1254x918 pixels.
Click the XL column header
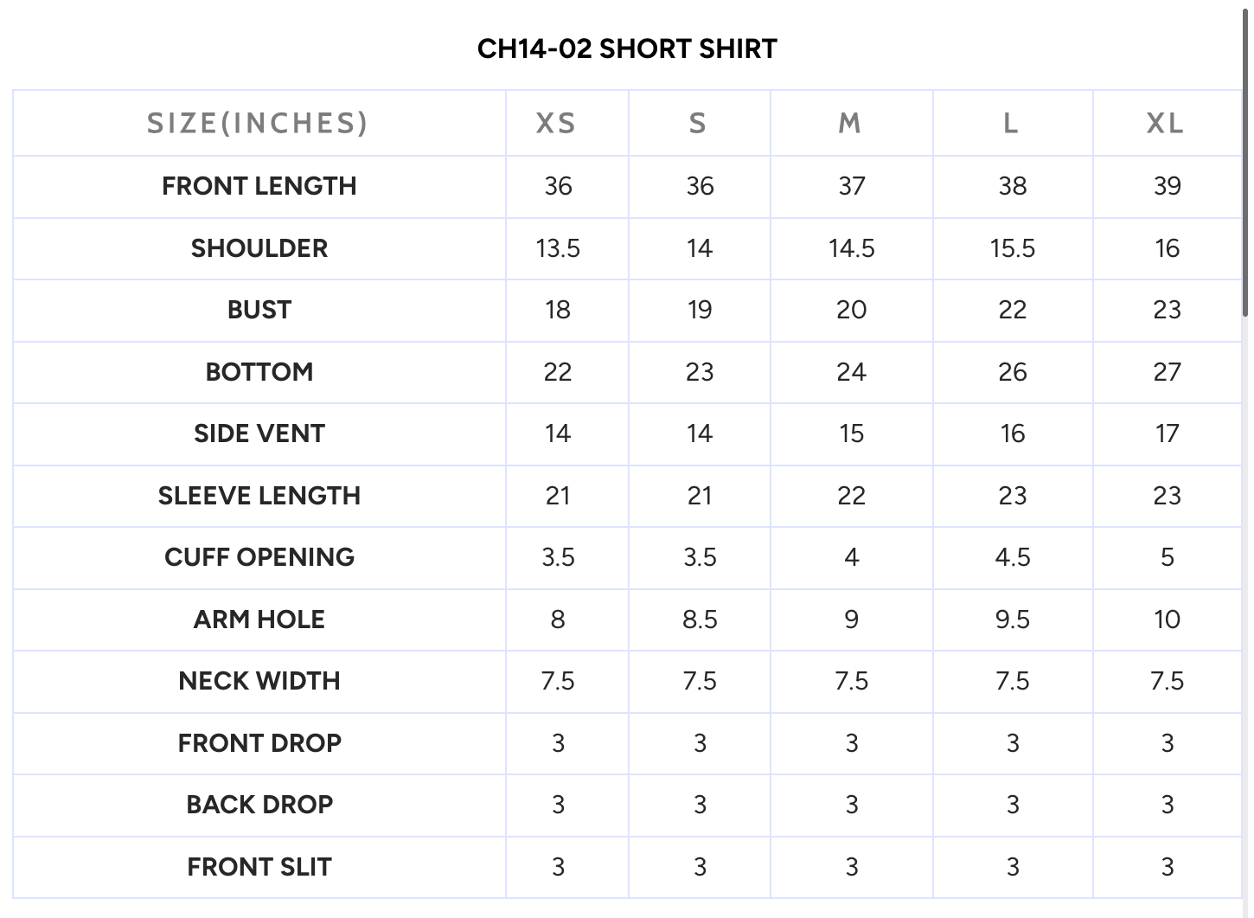(1165, 124)
